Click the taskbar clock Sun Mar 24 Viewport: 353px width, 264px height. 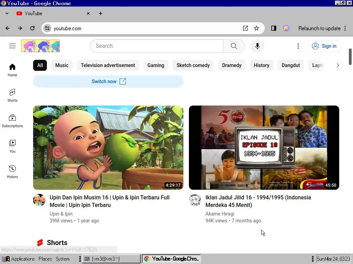(x=333, y=259)
